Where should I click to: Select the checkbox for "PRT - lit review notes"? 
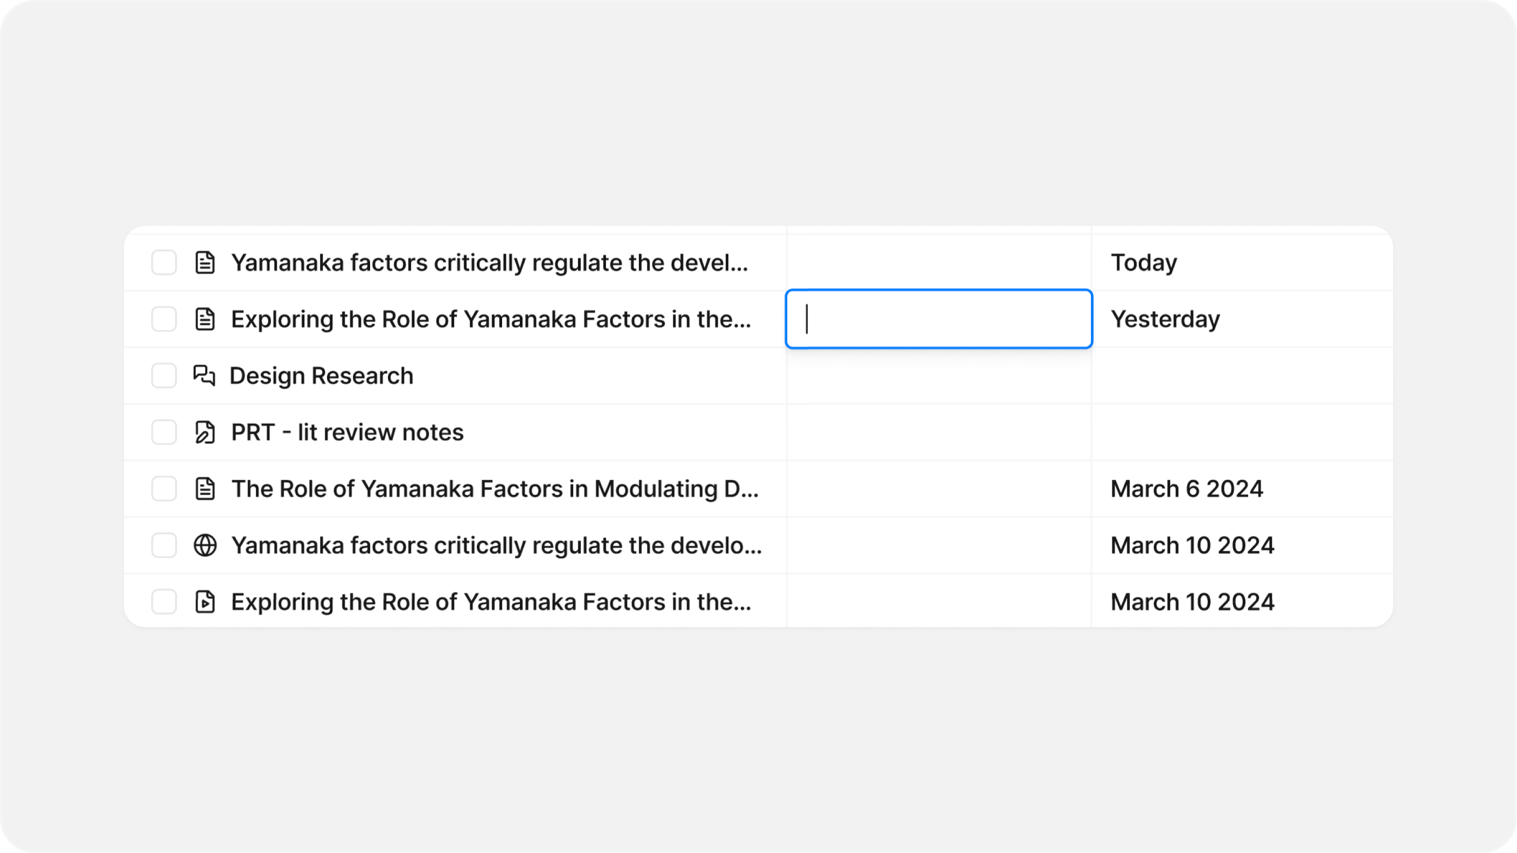164,432
